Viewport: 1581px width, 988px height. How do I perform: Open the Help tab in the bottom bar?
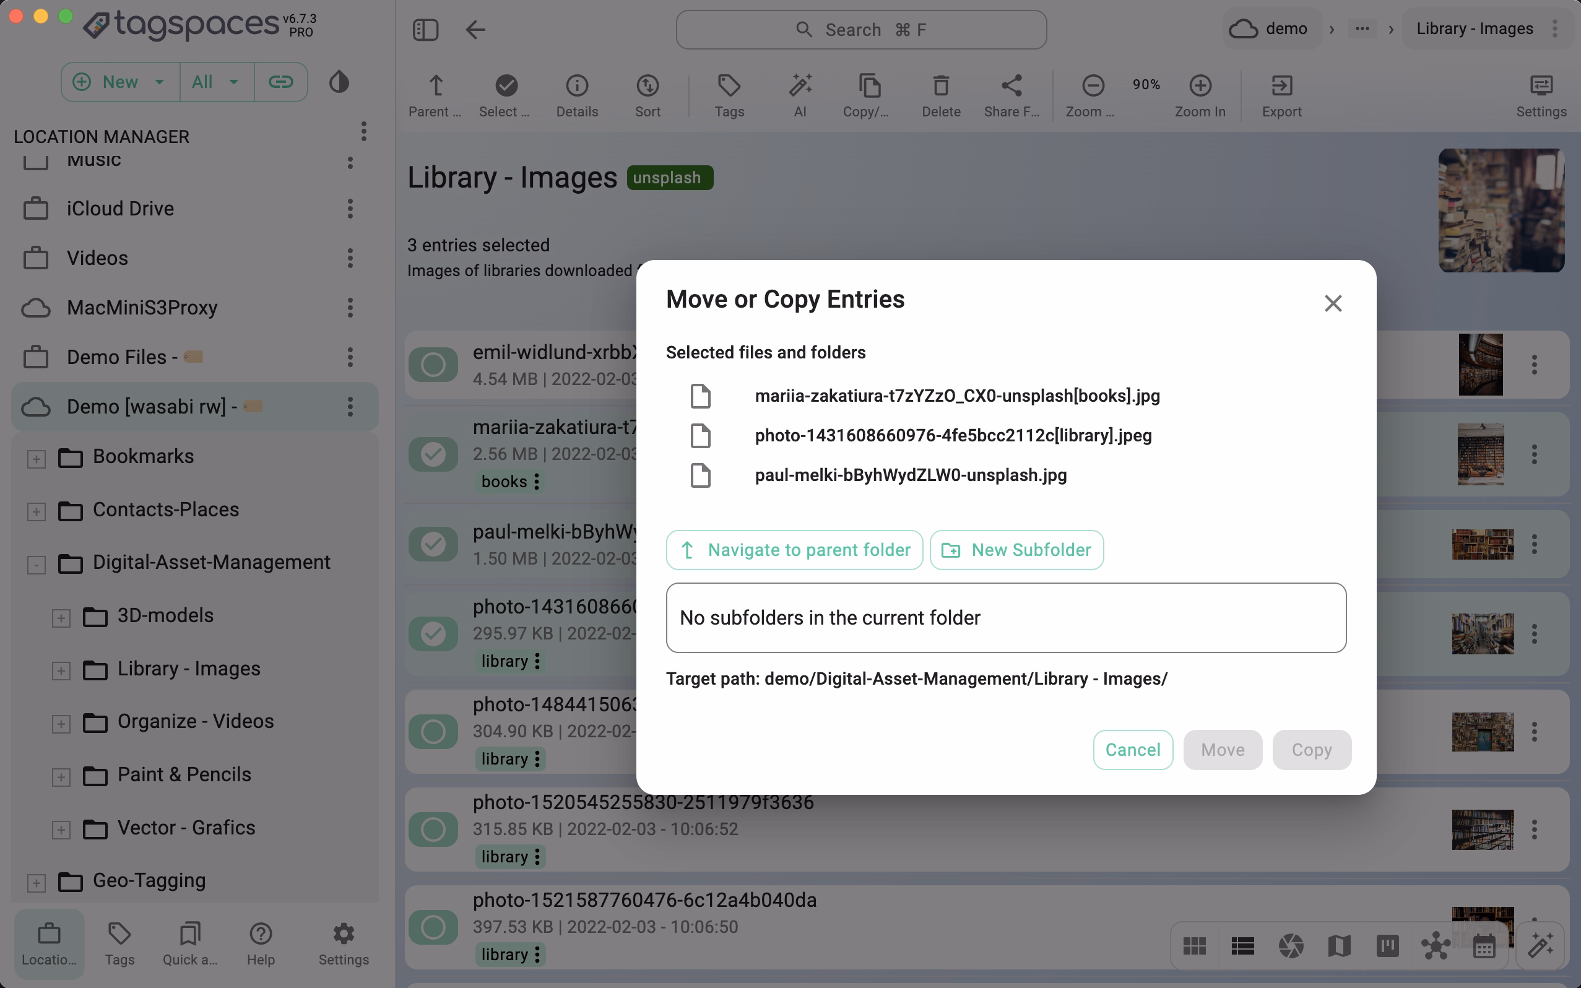[x=261, y=943]
